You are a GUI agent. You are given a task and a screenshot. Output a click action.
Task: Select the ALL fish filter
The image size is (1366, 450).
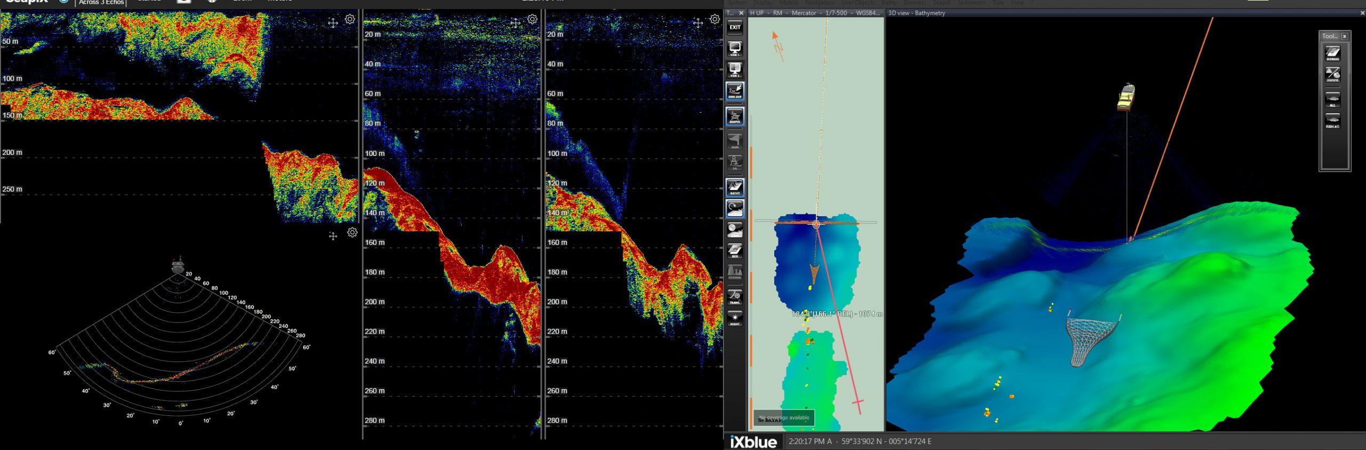(x=1332, y=99)
